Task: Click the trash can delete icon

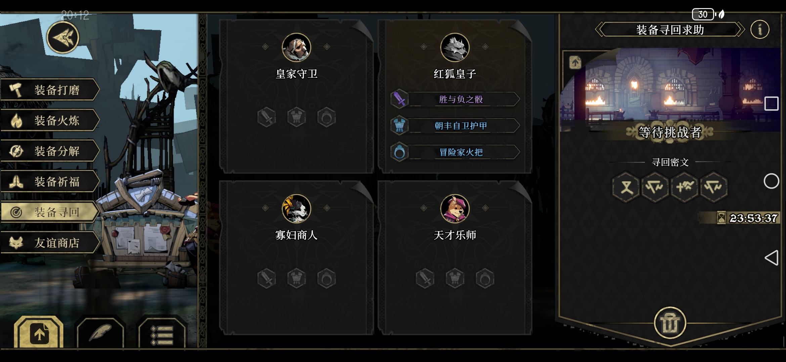Action: [x=670, y=323]
